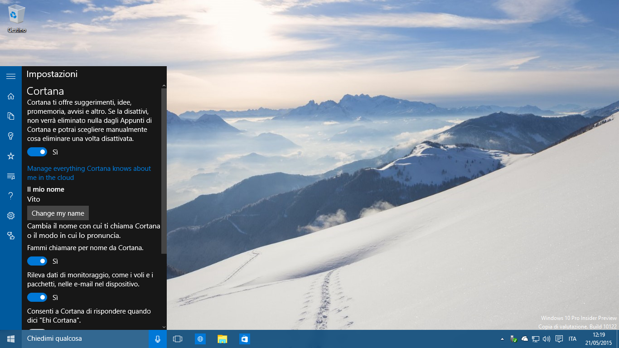619x348 pixels.
Task: Open the Music section in Cortana sidebar
Action: coord(11,176)
